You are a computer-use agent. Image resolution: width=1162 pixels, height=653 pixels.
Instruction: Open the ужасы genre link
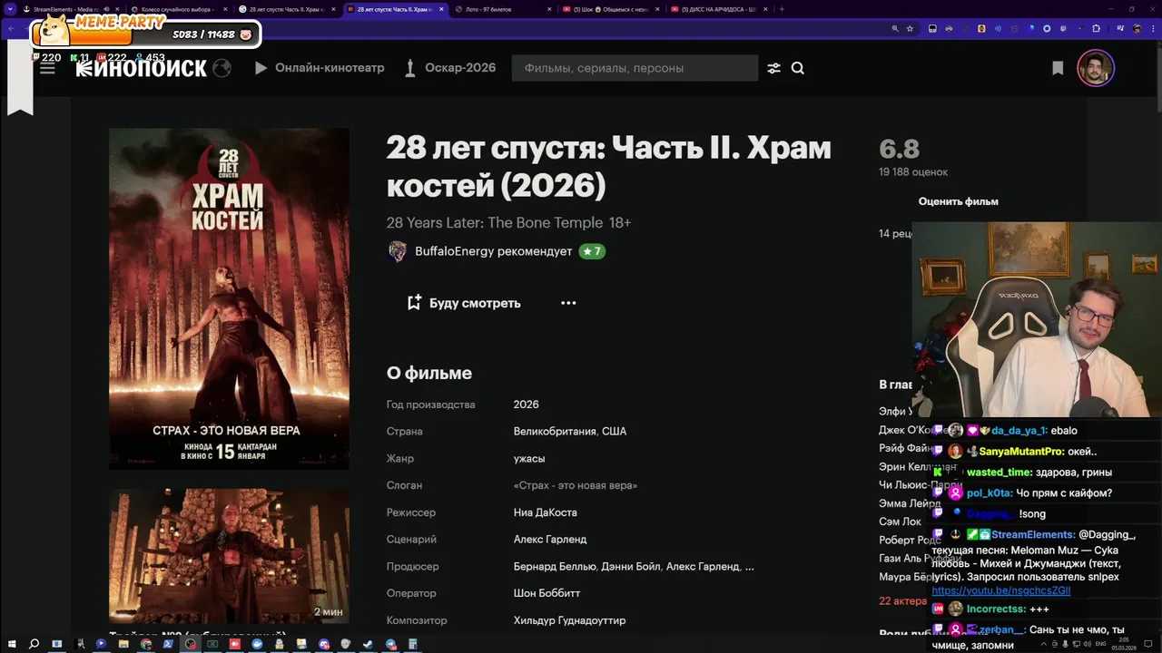[x=529, y=459]
